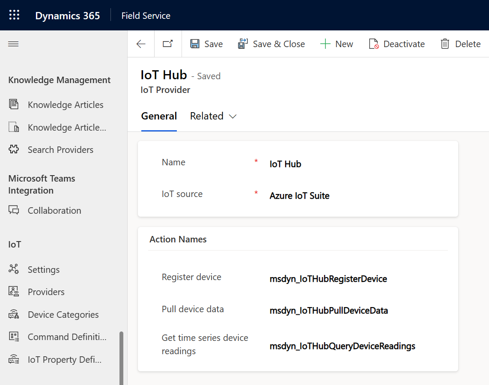Click the IoT Provider entity label

(165, 90)
